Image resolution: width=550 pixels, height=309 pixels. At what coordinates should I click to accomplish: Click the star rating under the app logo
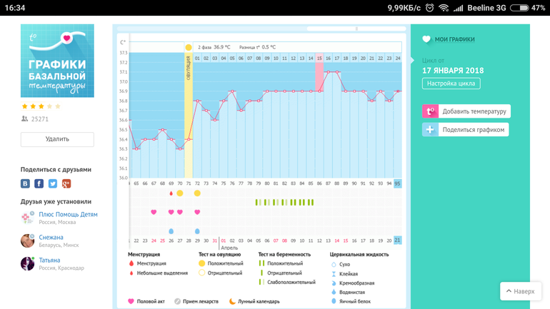coord(41,106)
